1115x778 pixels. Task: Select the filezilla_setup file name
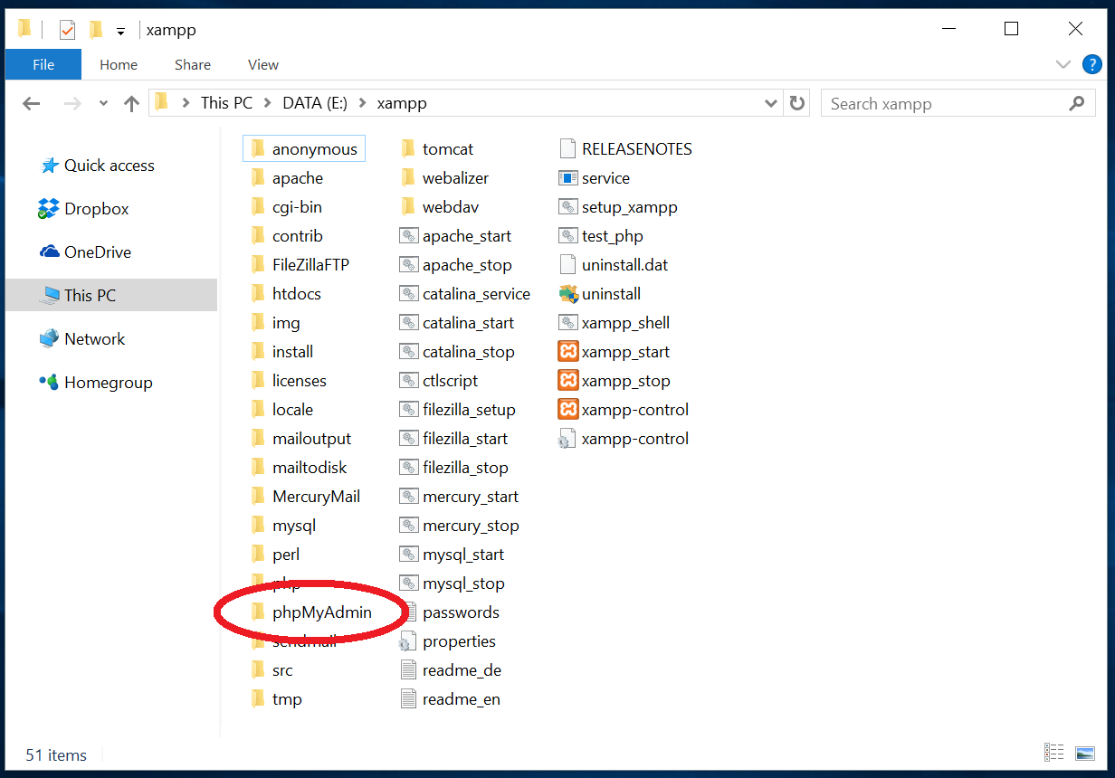coord(469,410)
